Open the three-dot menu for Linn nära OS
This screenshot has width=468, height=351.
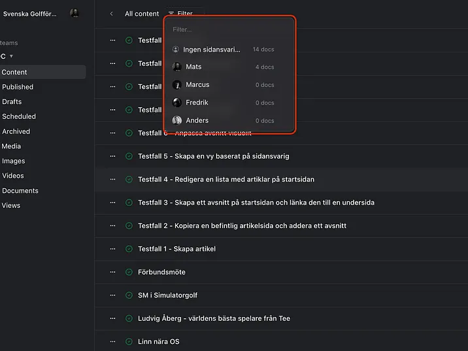[112, 342]
